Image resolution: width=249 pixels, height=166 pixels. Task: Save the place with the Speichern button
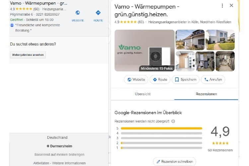186,79
